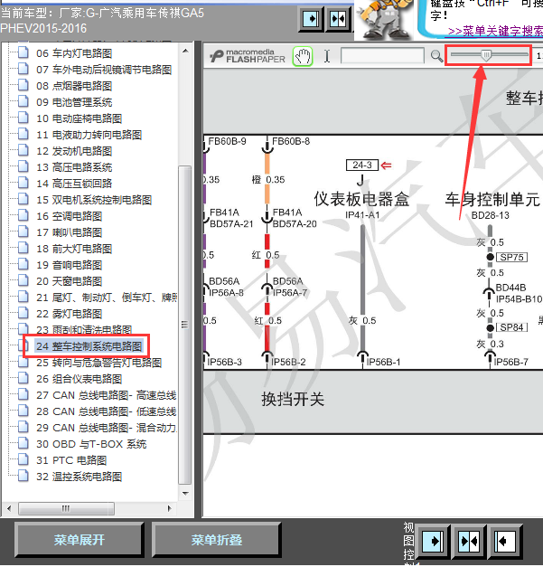This screenshot has width=543, height=567.
Task: Click the 24-3 reference box
Action: (x=362, y=165)
